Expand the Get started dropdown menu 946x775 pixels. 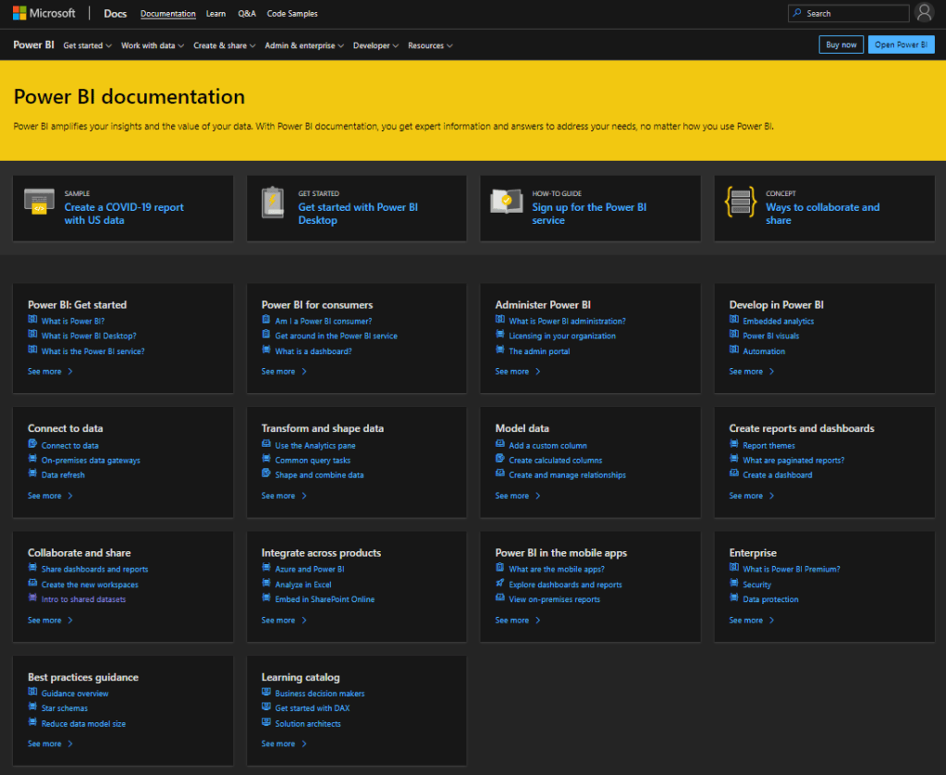coord(88,45)
